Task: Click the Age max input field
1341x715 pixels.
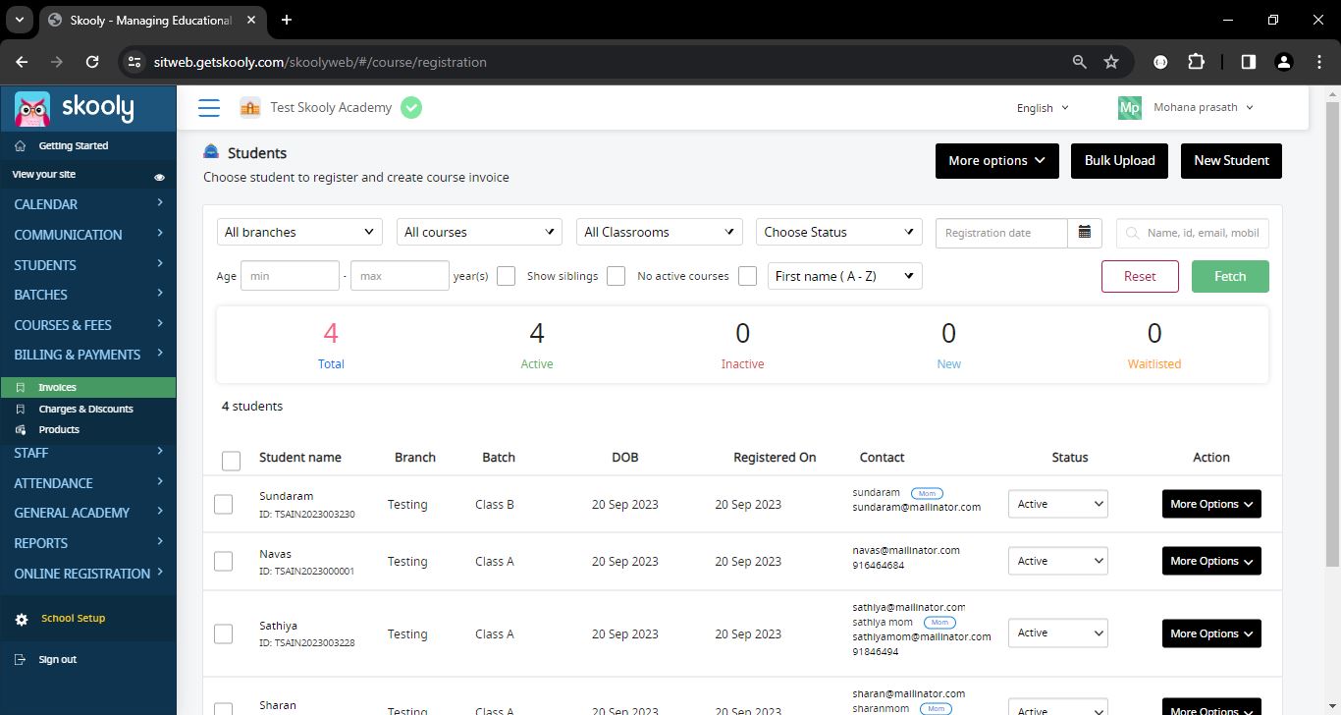Action: tap(400, 276)
